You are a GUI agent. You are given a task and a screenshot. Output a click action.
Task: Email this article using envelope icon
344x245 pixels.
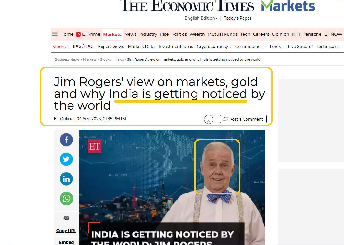[66, 218]
